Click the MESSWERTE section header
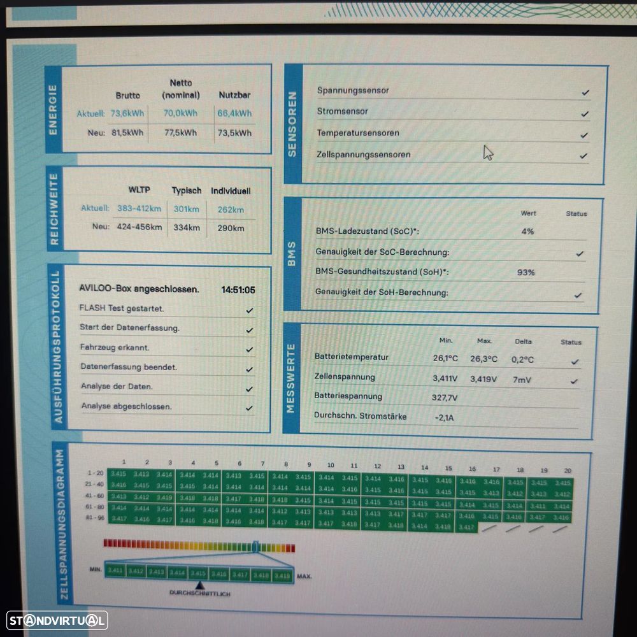Viewport: 637px width, 637px height. coord(290,378)
